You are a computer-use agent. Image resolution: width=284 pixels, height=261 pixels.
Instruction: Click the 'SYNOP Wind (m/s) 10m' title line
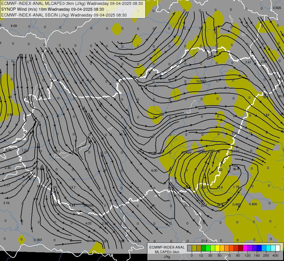[x=53, y=9]
